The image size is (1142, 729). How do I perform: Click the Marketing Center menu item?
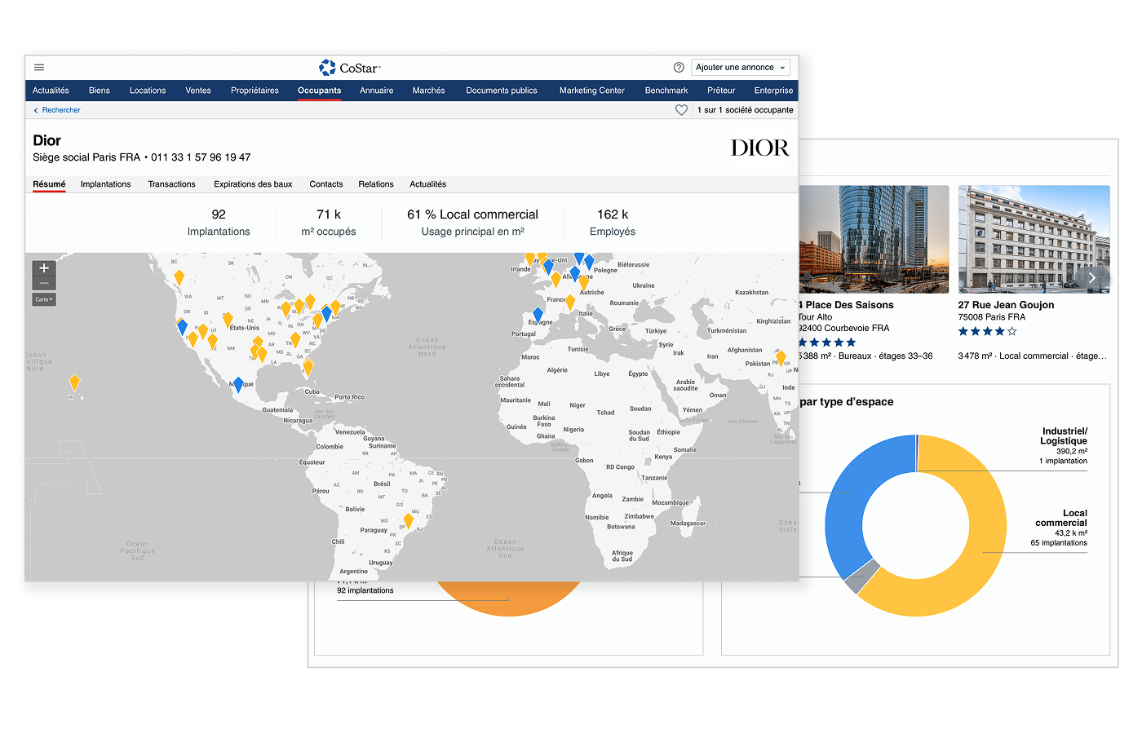point(591,91)
